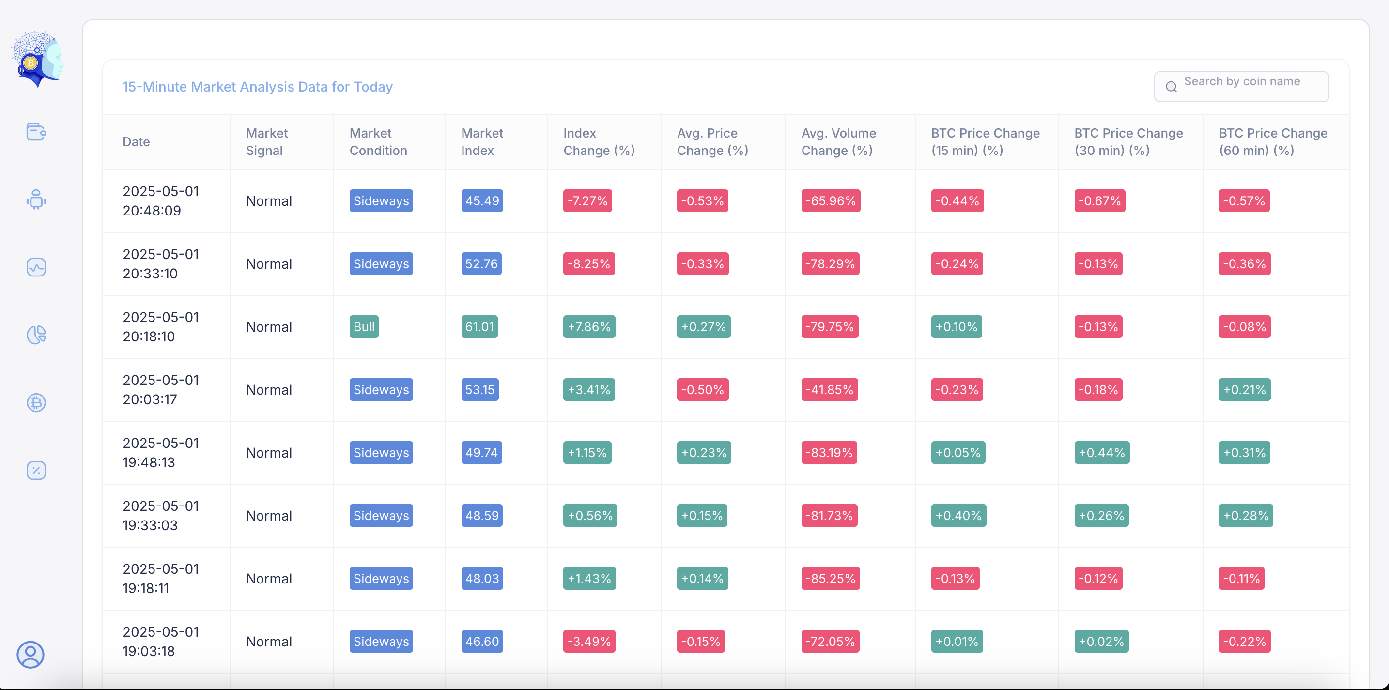Click the Date column header
This screenshot has width=1389, height=690.
point(136,142)
